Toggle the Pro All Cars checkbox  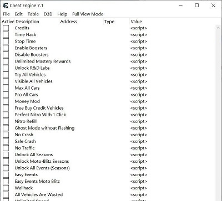(6, 95)
